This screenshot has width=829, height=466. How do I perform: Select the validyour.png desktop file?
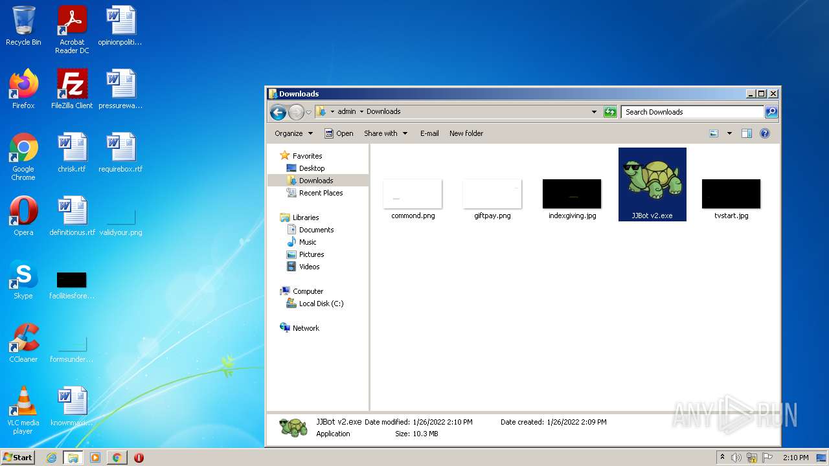point(120,221)
